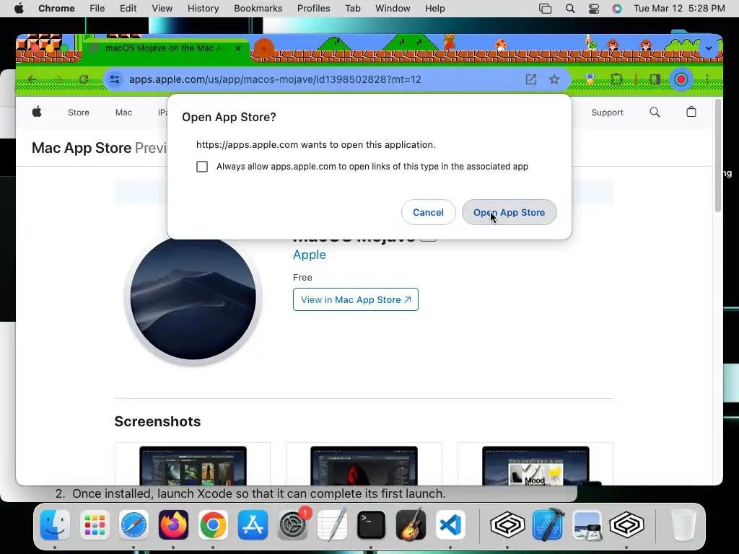
Task: Launch Safari from the Dock
Action: click(x=134, y=525)
